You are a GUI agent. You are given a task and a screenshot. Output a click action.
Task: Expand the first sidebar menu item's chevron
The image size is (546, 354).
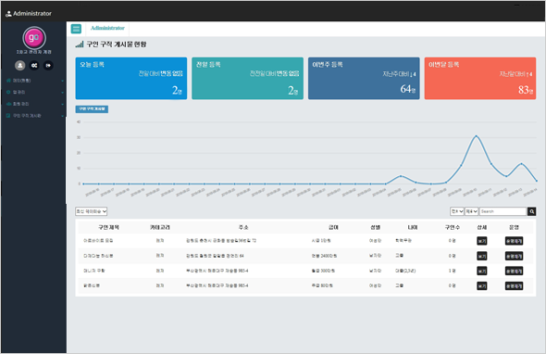pyautogui.click(x=62, y=81)
